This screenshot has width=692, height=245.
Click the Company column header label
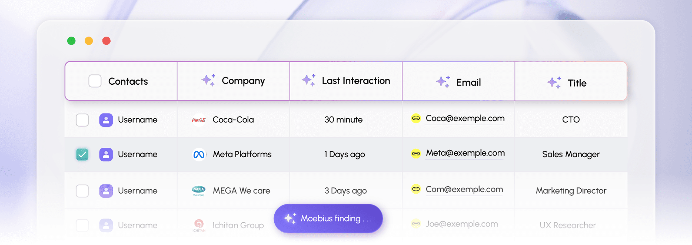243,81
